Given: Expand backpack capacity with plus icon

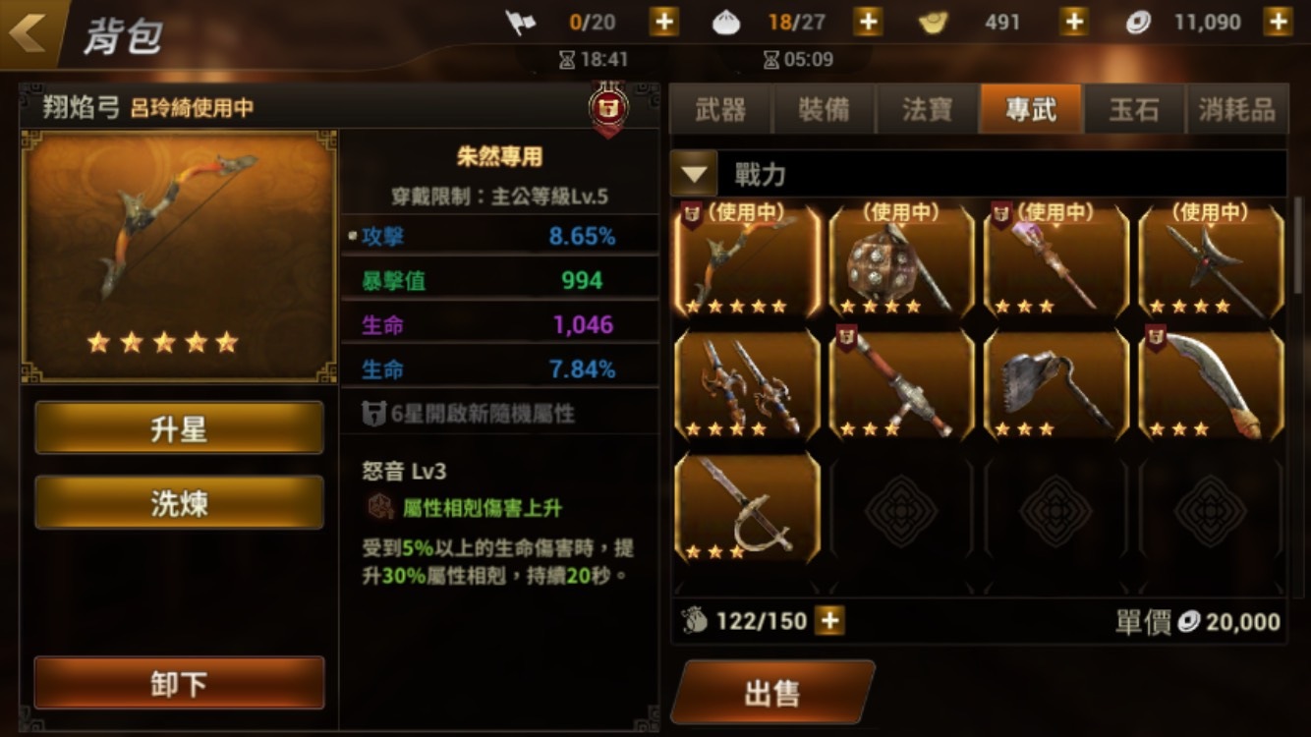Looking at the screenshot, I should [829, 621].
